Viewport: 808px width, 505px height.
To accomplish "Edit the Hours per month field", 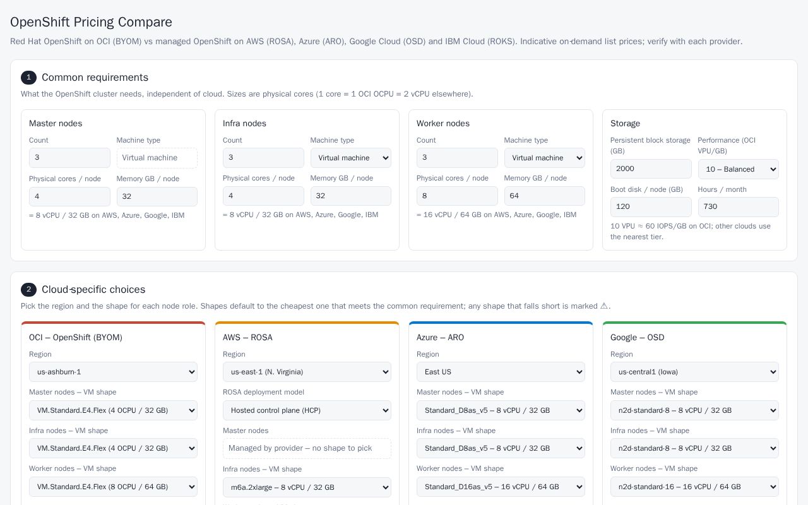I will (739, 207).
